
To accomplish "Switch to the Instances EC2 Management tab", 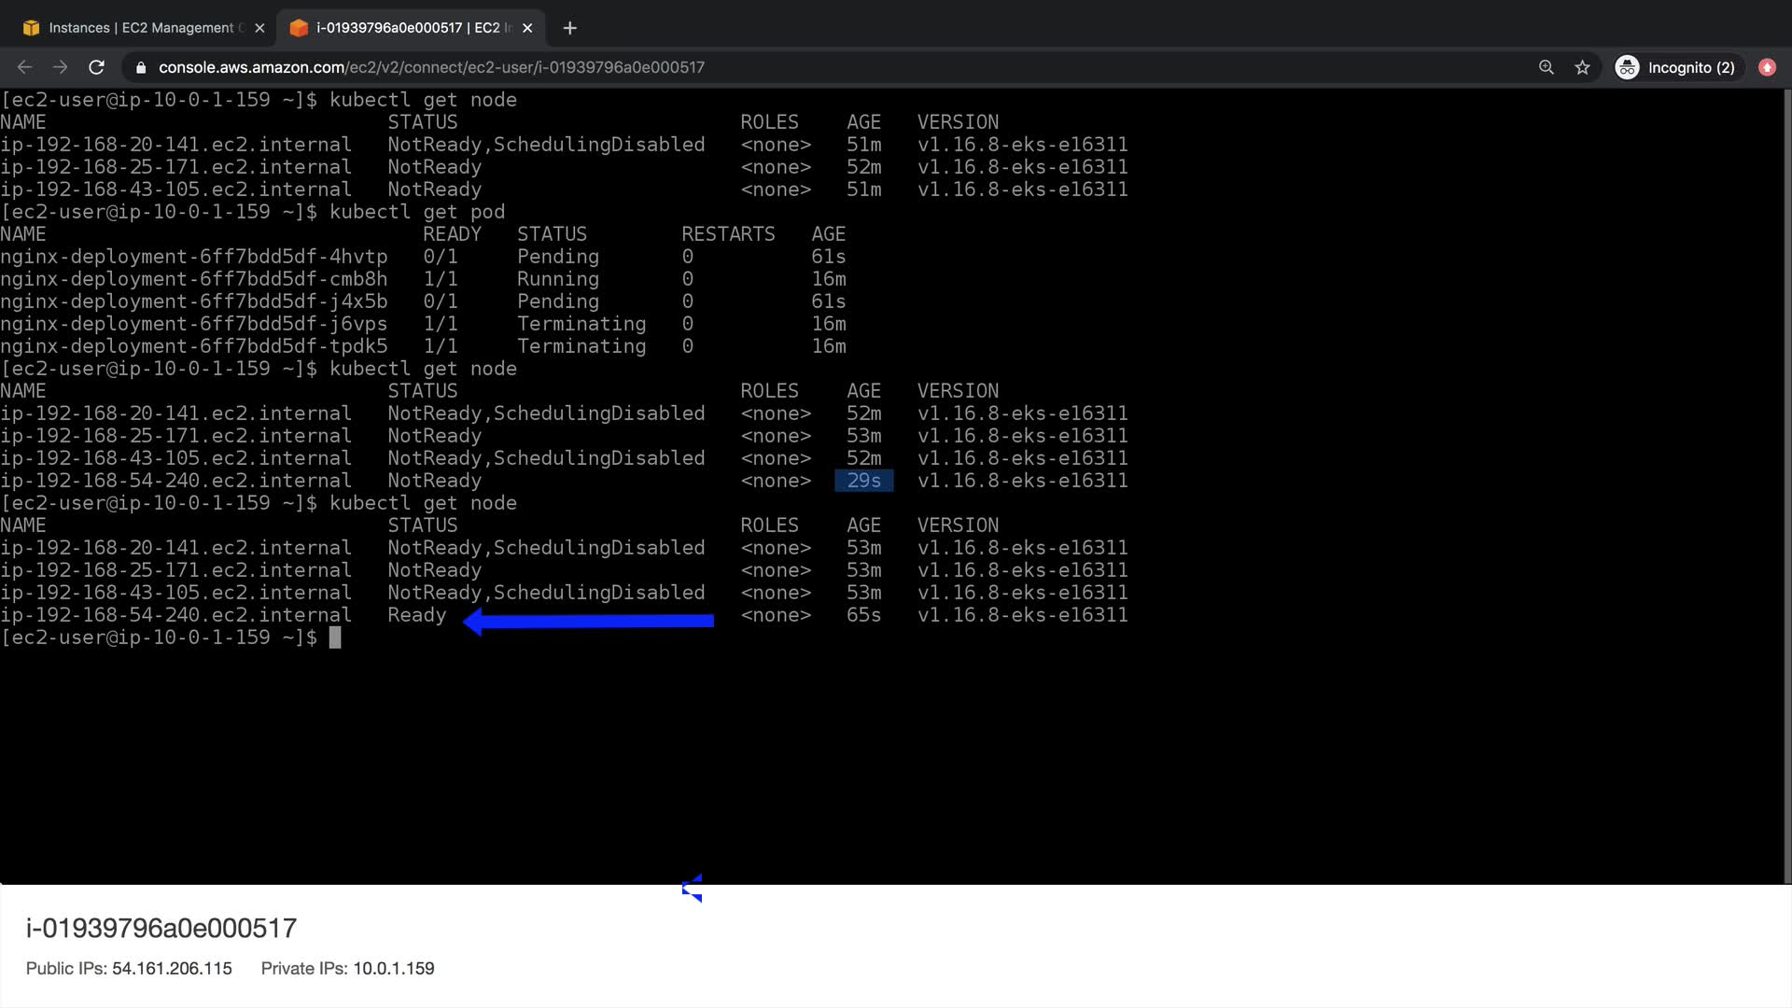I will click(140, 28).
